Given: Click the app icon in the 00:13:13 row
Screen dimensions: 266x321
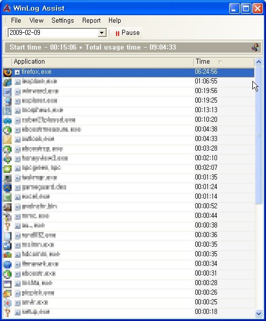Looking at the screenshot, I should tap(8, 111).
